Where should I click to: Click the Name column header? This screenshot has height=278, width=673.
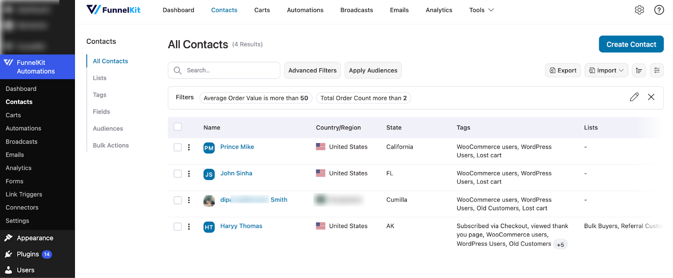click(x=212, y=128)
